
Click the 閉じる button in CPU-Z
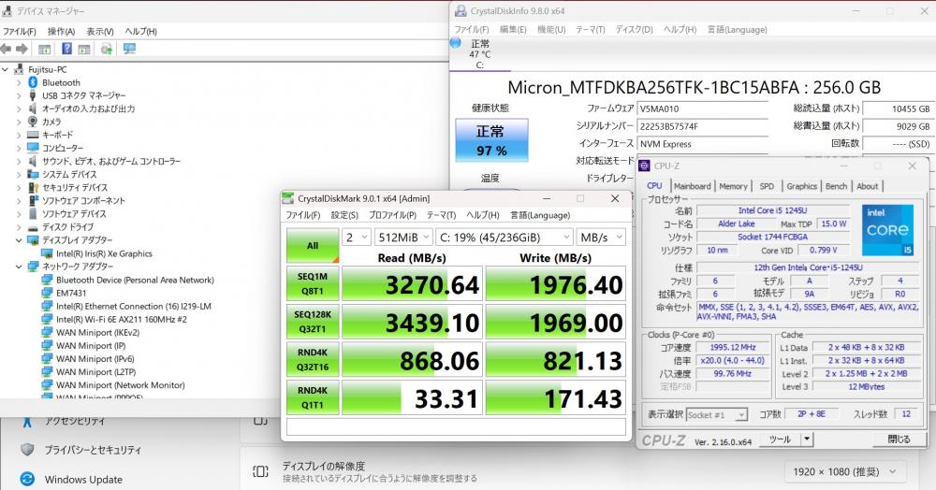click(x=899, y=440)
